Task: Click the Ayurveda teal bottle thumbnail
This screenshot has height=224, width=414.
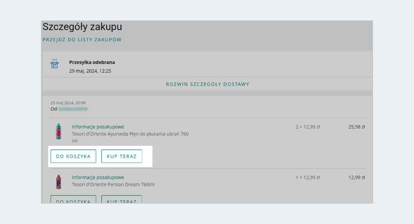Action: tap(59, 131)
